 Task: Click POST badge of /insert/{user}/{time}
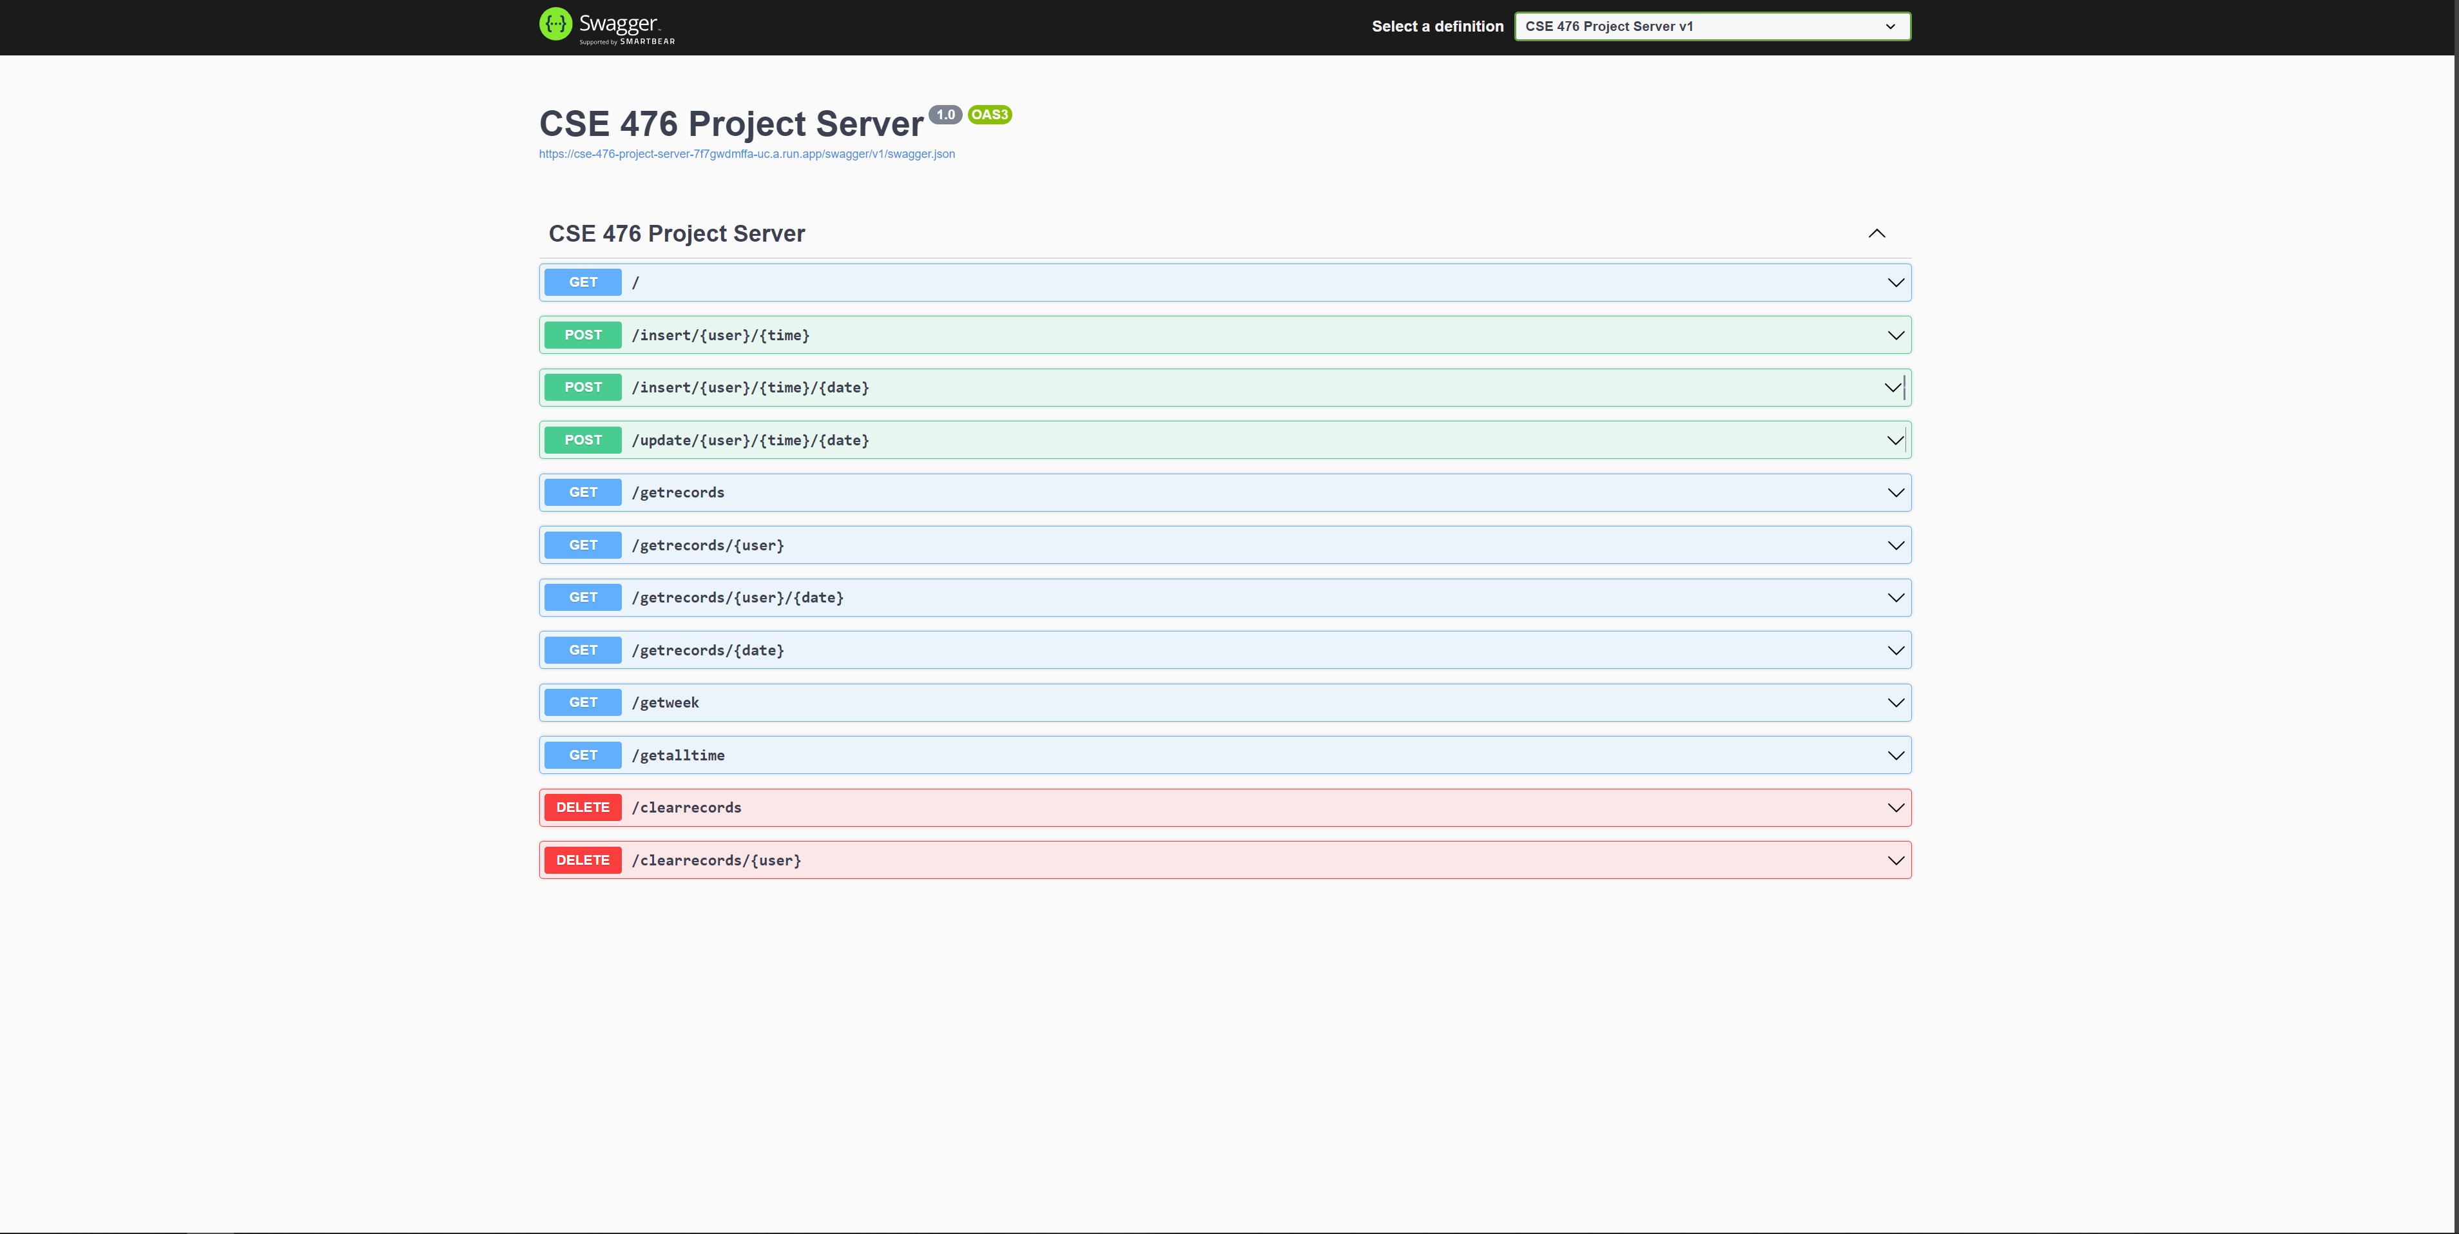pyautogui.click(x=583, y=335)
